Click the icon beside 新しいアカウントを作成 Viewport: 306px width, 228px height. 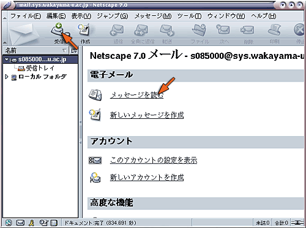pos(95,177)
